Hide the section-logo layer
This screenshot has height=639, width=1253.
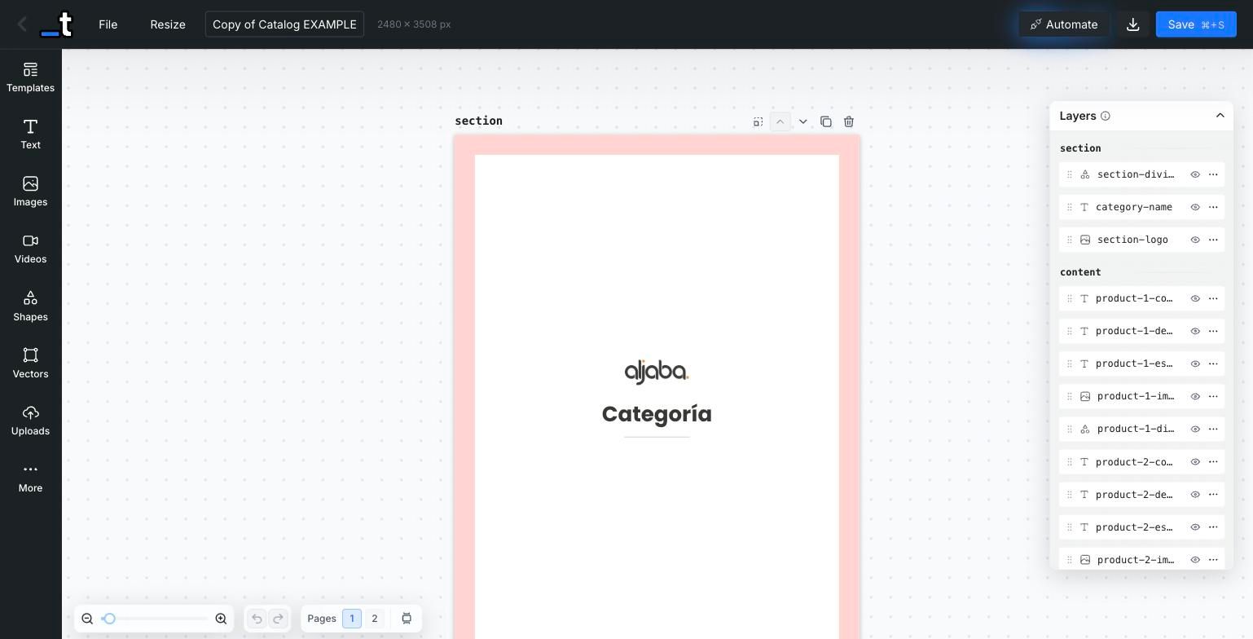click(x=1195, y=240)
